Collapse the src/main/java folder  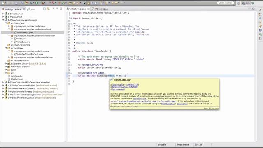pos(6,23)
